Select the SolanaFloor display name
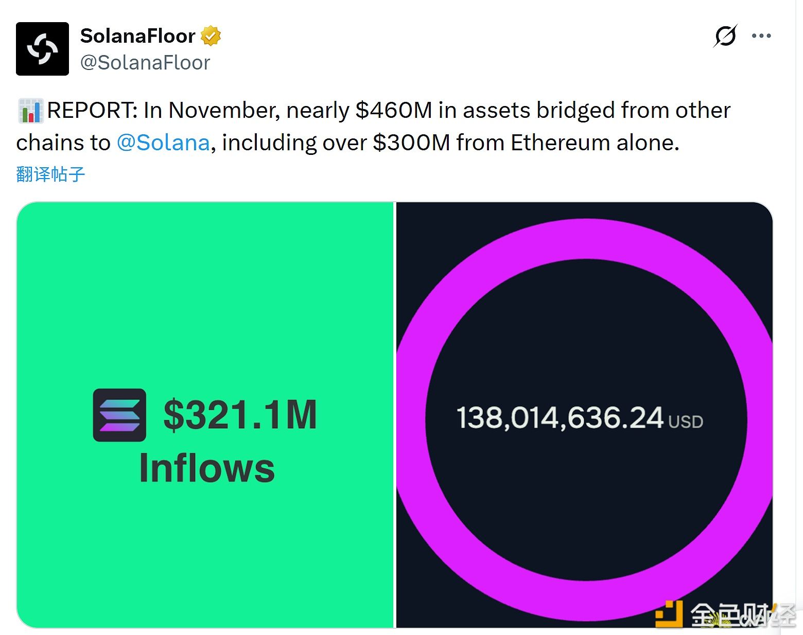Viewport: 803px width, 635px height. click(x=137, y=35)
